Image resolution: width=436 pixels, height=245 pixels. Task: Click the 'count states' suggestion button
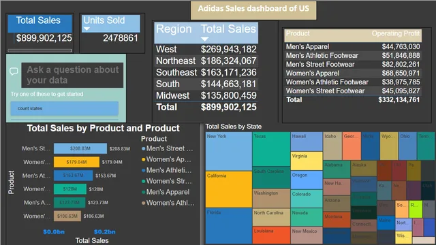click(65, 108)
